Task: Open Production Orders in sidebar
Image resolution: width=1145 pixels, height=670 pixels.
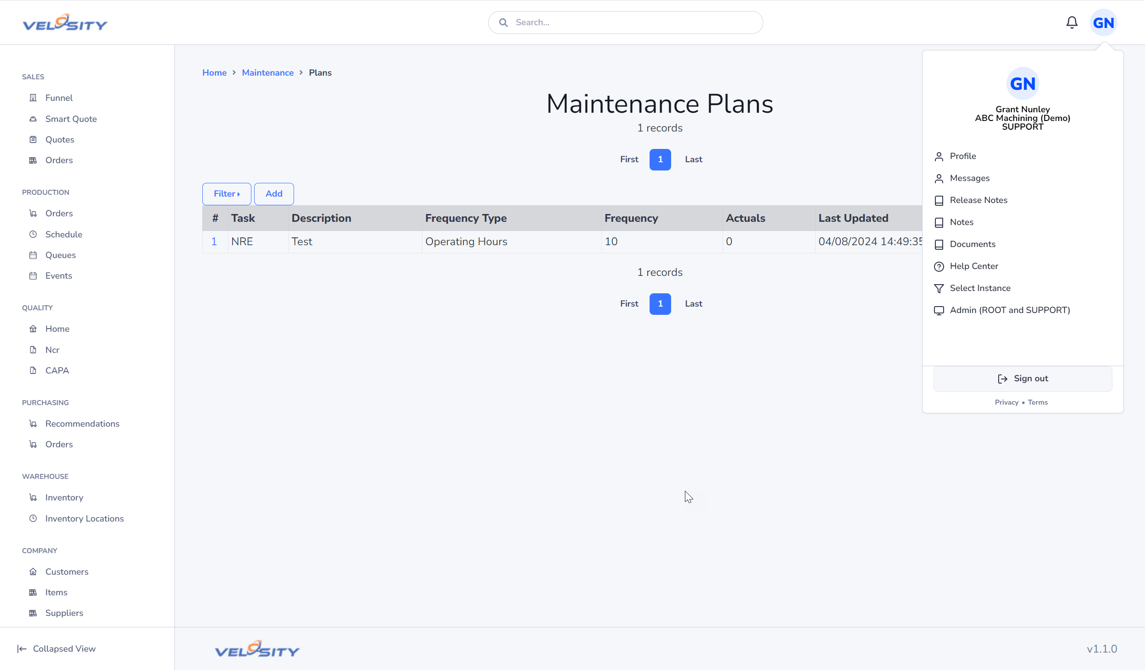Action: click(59, 213)
